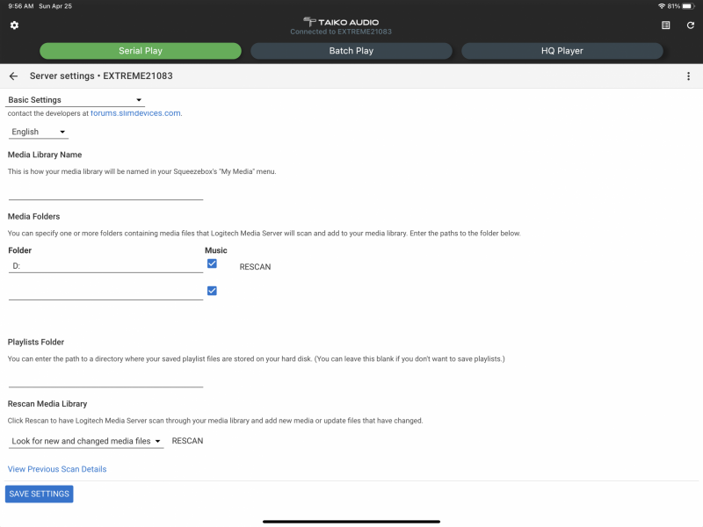Click the 'Media Library Name' heading
Screen dimensions: 703x527
click(45, 155)
